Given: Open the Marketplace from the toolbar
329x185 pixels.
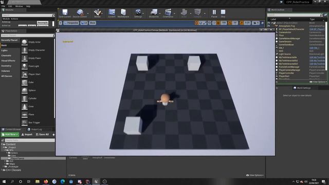Looking at the screenshot, I should [x=123, y=13].
